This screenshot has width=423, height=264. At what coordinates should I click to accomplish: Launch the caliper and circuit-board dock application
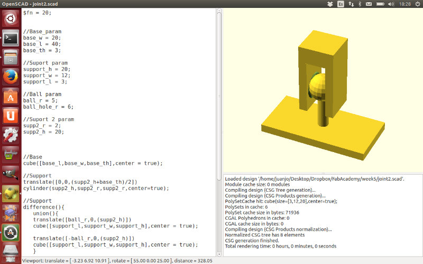point(11,155)
